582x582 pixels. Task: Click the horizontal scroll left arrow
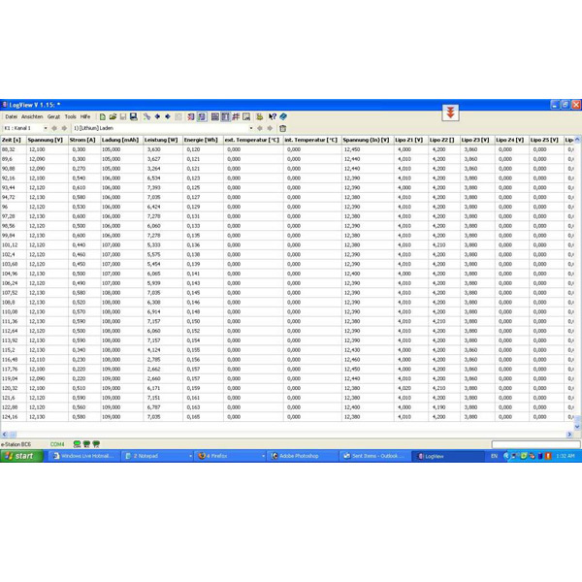(5, 434)
